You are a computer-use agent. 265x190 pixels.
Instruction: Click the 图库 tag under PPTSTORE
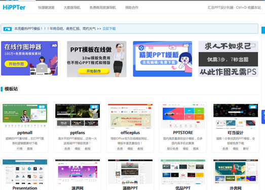pos(196,148)
